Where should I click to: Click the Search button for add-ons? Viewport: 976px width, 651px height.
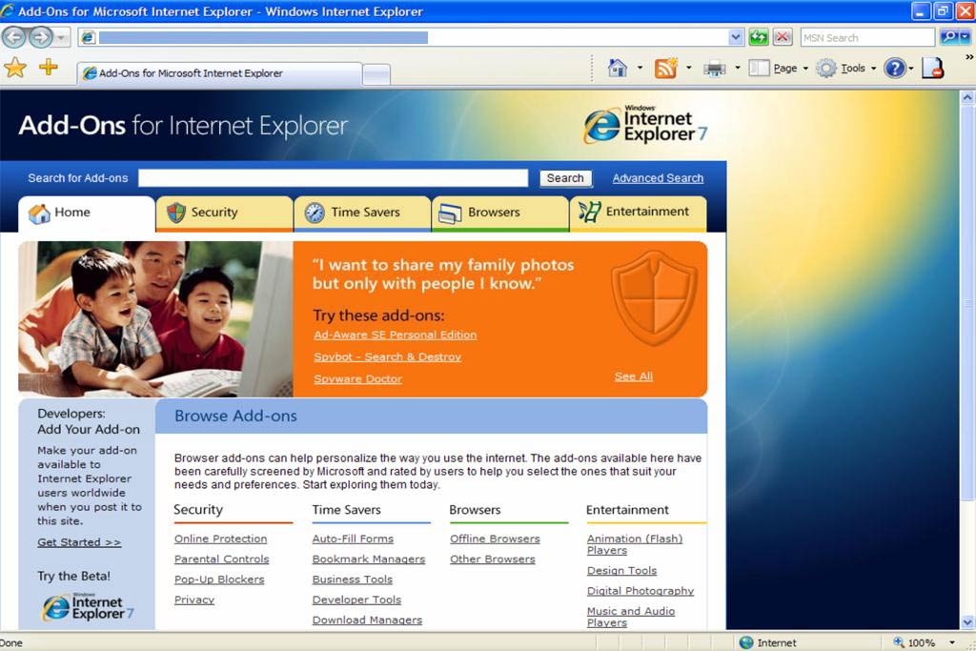coord(565,178)
